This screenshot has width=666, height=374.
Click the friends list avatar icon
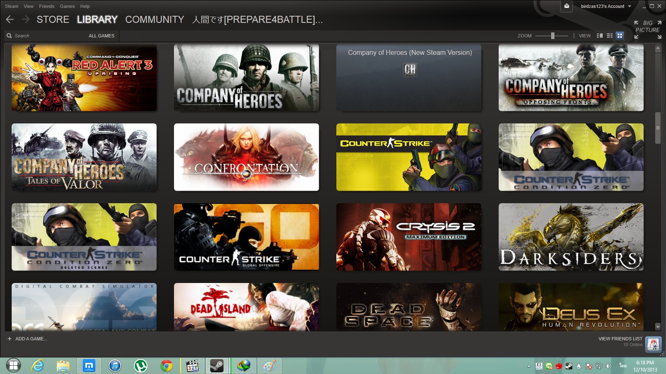[x=653, y=344]
